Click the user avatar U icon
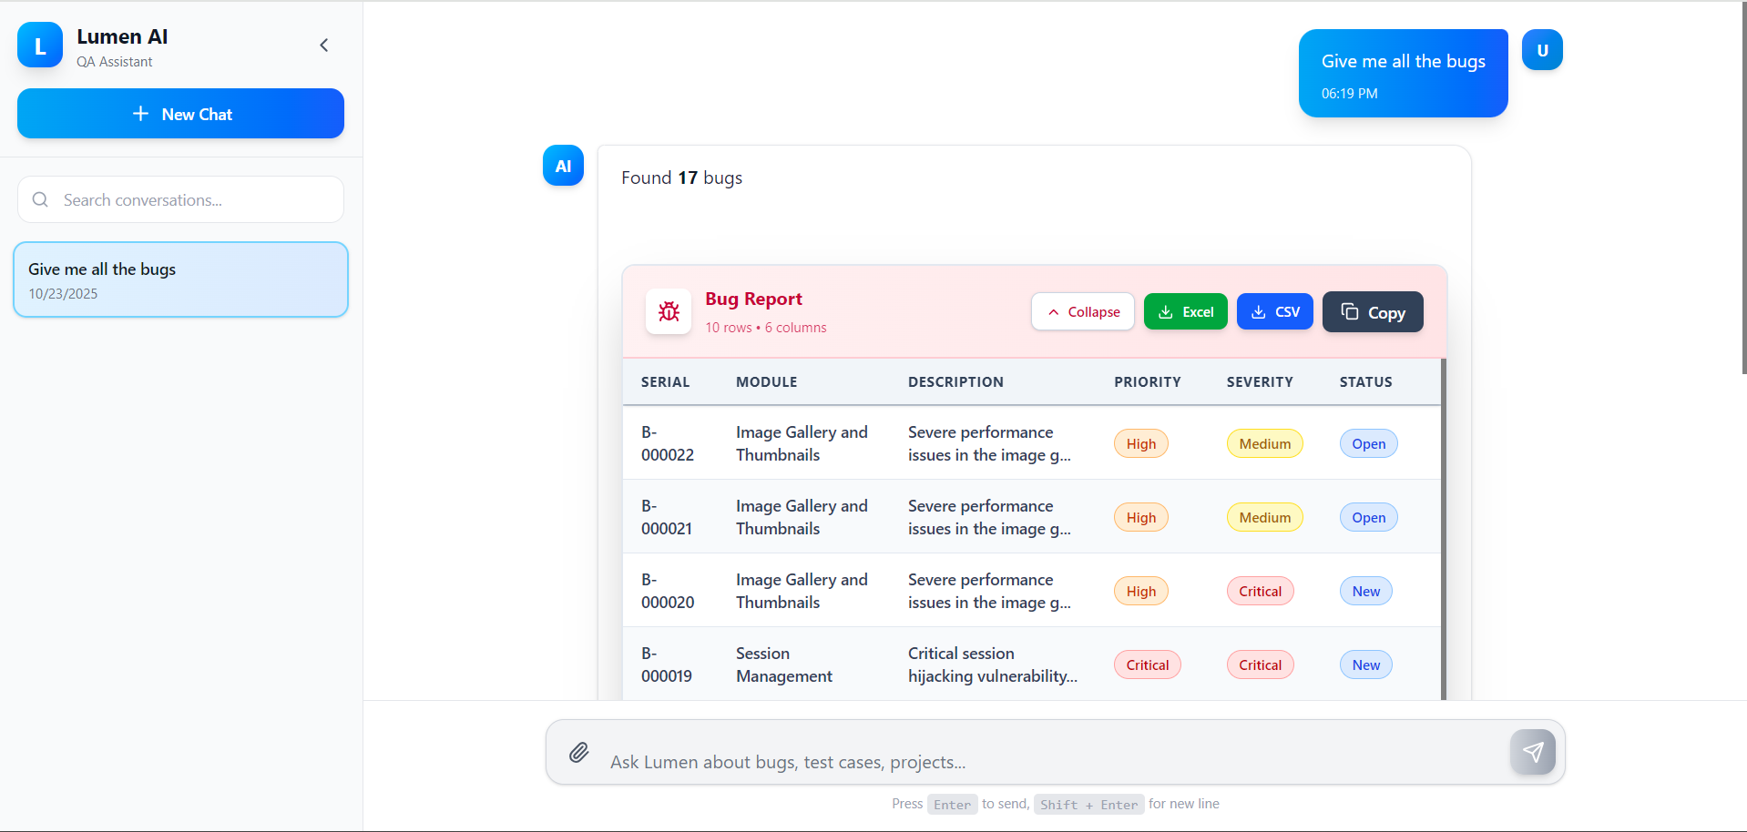 pyautogui.click(x=1542, y=50)
